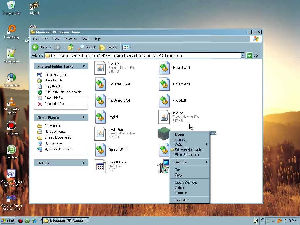Click Rename this file link

55,74
